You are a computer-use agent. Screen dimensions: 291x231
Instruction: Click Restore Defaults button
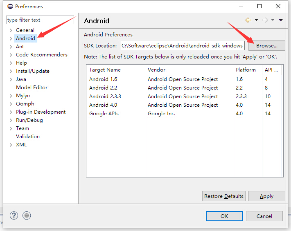click(223, 196)
